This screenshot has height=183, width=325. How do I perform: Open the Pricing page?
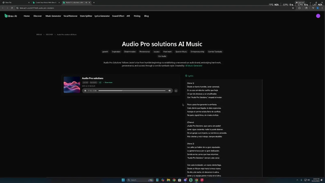tap(137, 16)
